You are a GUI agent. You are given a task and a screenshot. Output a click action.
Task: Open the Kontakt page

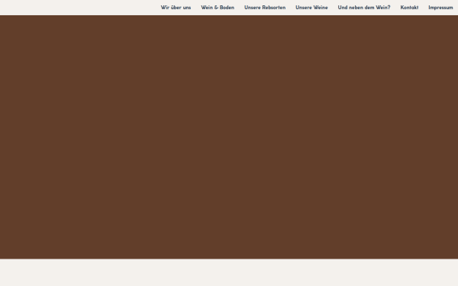[409, 8]
